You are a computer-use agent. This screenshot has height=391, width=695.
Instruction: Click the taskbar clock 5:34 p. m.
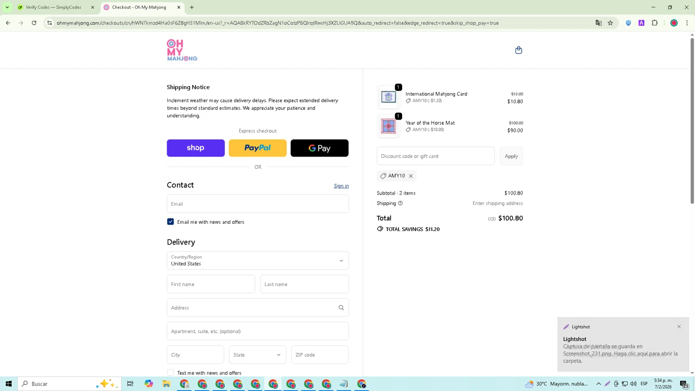coord(663,384)
